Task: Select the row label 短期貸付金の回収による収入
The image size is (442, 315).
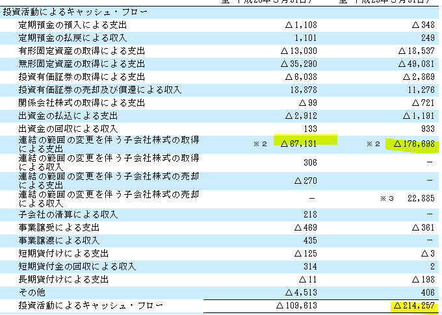Action: pos(77,266)
